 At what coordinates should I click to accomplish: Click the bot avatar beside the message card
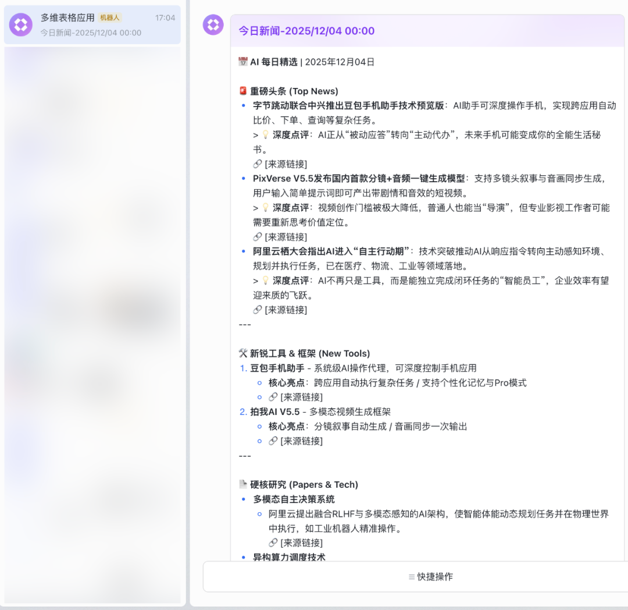(213, 24)
